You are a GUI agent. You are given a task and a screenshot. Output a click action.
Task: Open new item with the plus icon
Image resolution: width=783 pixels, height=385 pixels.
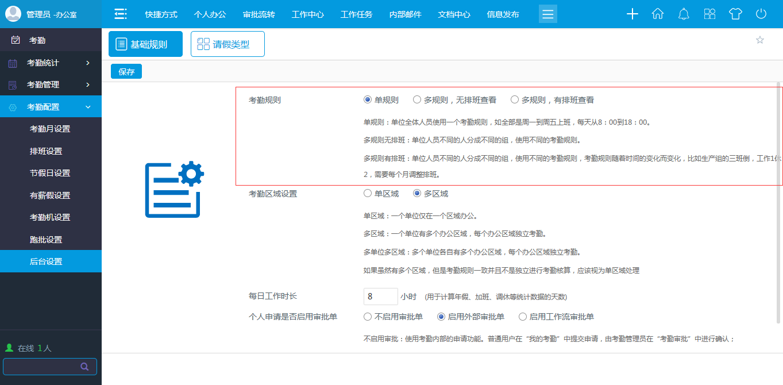(632, 14)
